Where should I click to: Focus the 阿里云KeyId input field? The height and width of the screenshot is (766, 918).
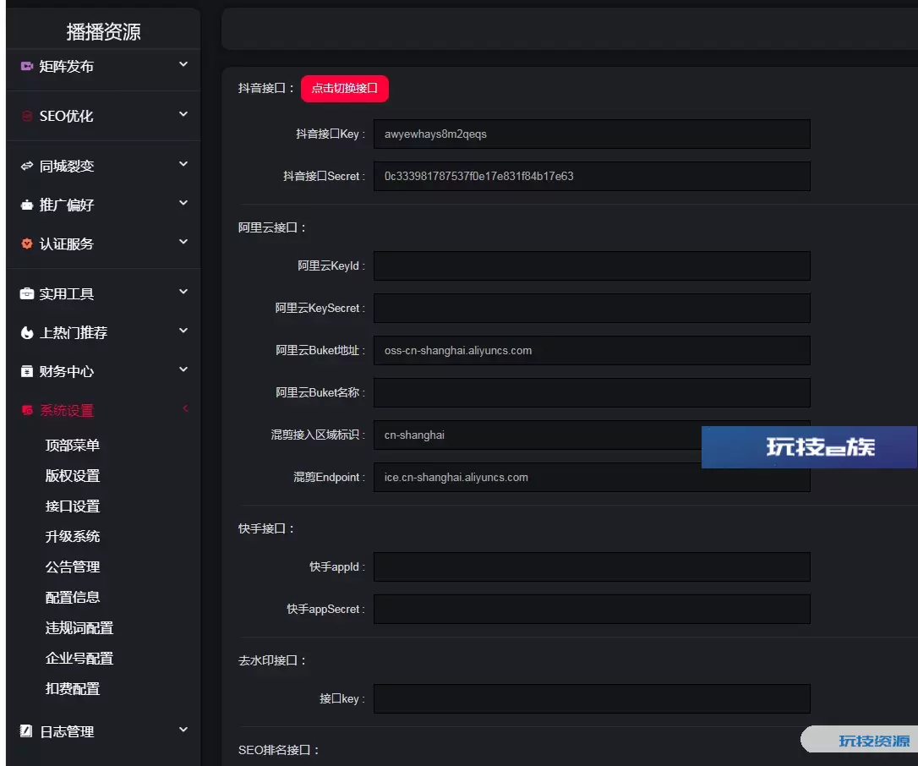click(592, 265)
